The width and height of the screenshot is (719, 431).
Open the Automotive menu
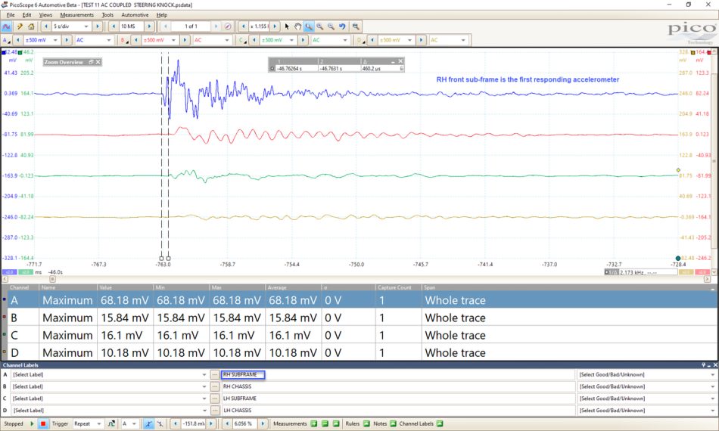pos(135,14)
